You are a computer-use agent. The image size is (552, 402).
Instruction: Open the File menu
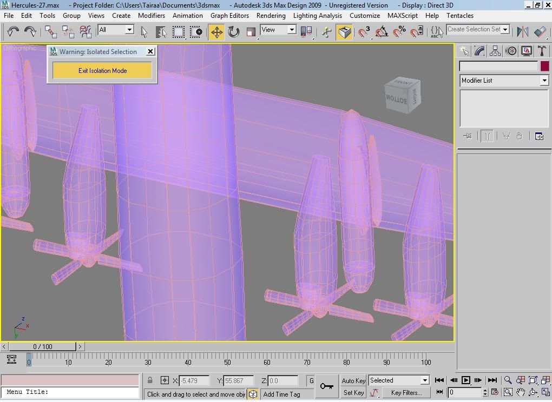pos(9,16)
